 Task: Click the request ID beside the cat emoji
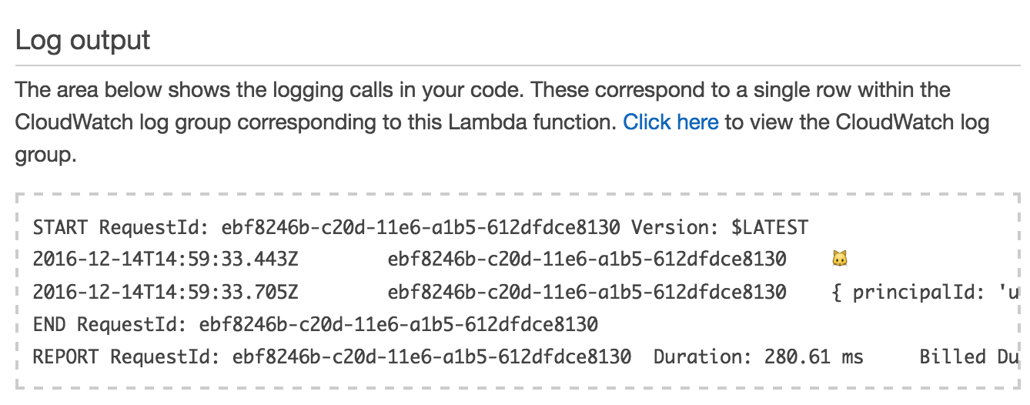(587, 259)
